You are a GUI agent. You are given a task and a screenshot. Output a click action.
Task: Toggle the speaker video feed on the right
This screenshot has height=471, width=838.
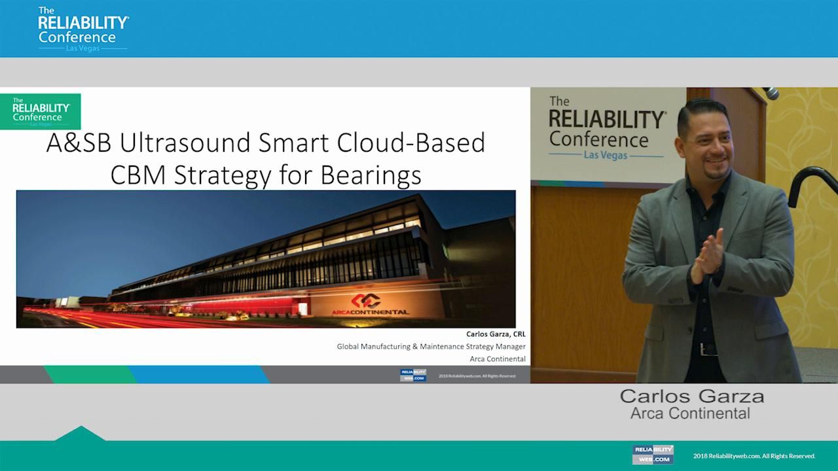[x=684, y=235]
